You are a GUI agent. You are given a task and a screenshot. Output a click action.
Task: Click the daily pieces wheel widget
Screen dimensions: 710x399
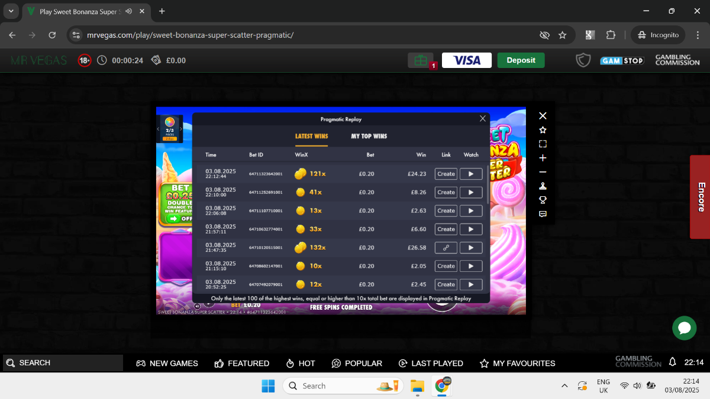pyautogui.click(x=170, y=128)
